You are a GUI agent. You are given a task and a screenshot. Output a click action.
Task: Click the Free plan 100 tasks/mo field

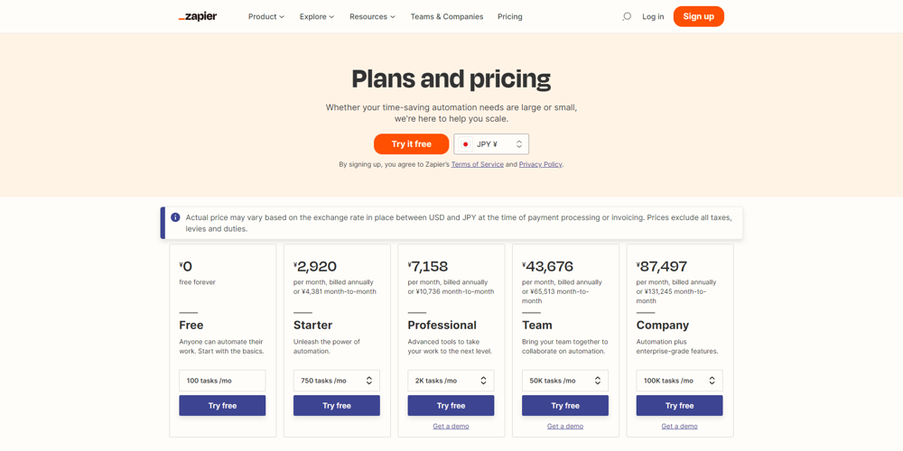tap(222, 381)
